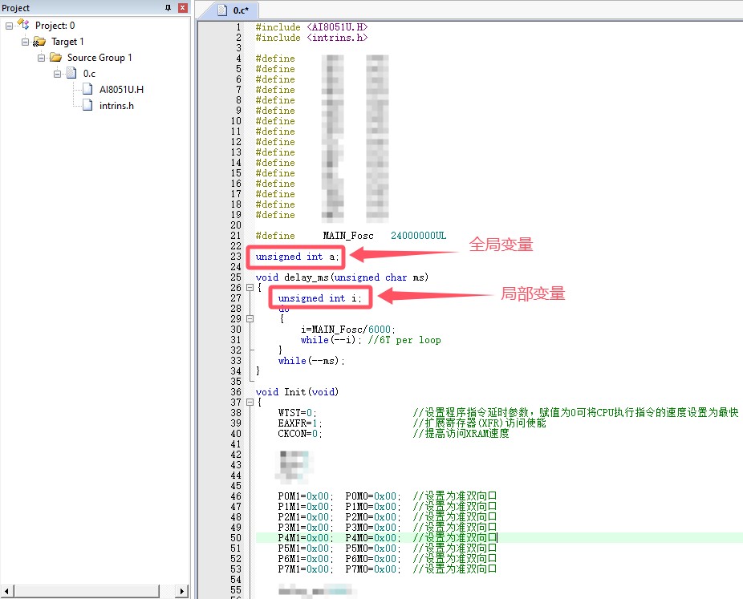Collapse the Source Group 1 node
Image resolution: width=743 pixels, height=599 pixels.
click(41, 58)
